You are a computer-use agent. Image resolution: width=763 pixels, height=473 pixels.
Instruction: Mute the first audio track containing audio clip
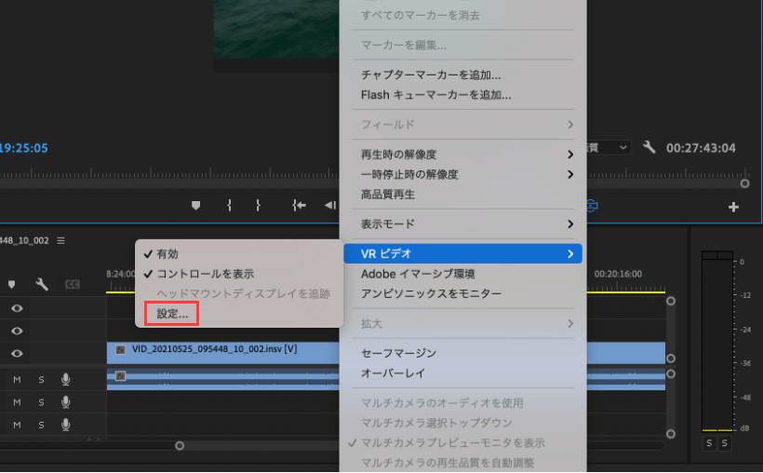click(x=17, y=380)
